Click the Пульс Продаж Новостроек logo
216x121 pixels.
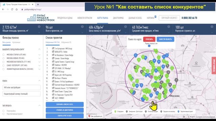[x=41, y=18]
